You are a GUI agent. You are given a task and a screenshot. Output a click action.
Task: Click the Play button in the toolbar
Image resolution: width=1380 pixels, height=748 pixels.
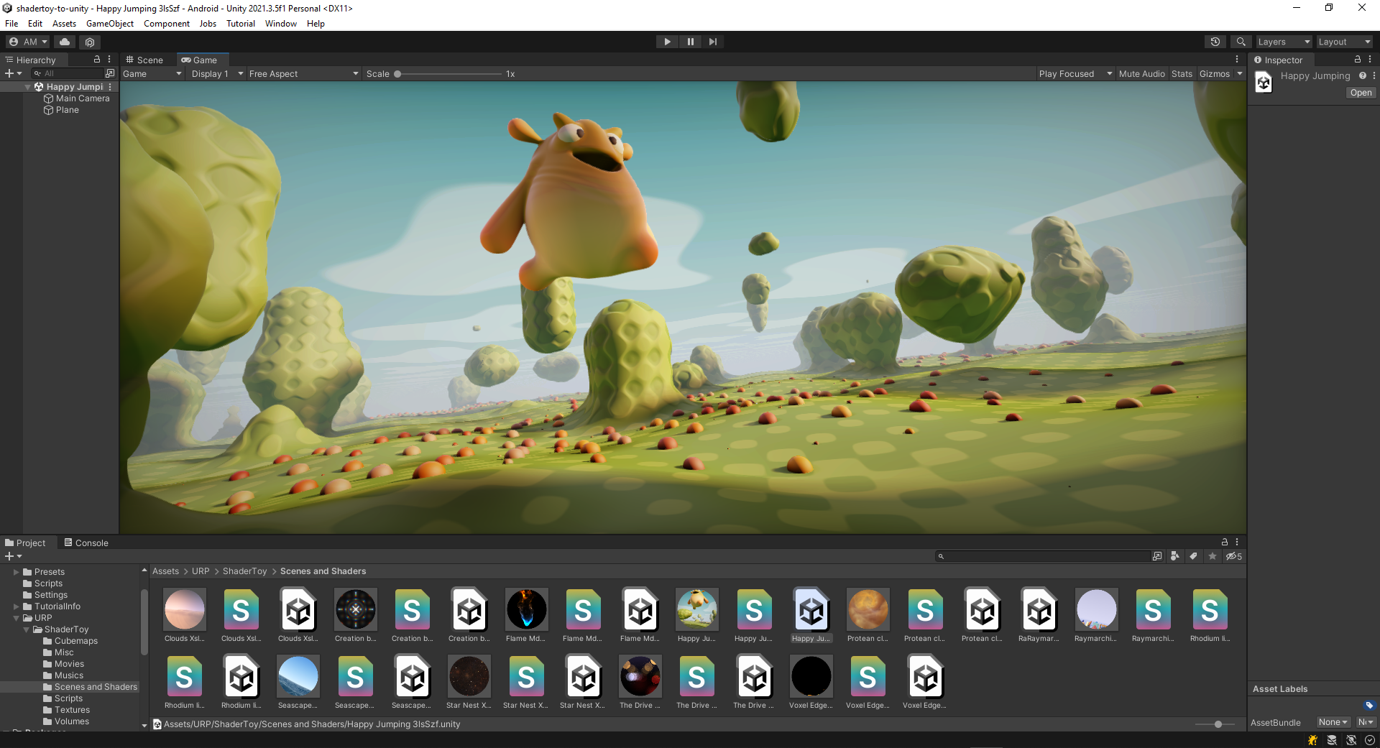point(667,42)
